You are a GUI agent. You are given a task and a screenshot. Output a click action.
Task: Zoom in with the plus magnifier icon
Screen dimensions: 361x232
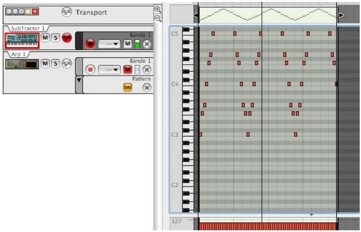click(158, 10)
